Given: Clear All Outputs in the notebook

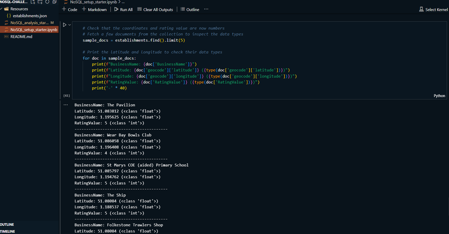Looking at the screenshot, I should click(155, 9).
